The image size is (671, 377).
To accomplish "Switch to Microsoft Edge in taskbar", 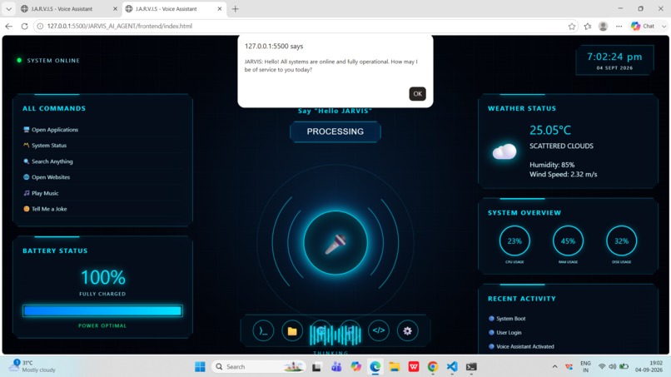I will [375, 367].
